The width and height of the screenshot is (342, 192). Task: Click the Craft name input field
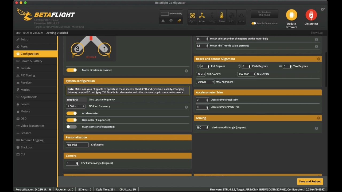(77, 145)
